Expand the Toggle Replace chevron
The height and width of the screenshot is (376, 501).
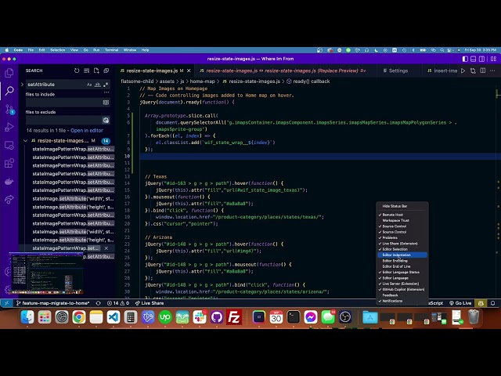(x=22, y=85)
